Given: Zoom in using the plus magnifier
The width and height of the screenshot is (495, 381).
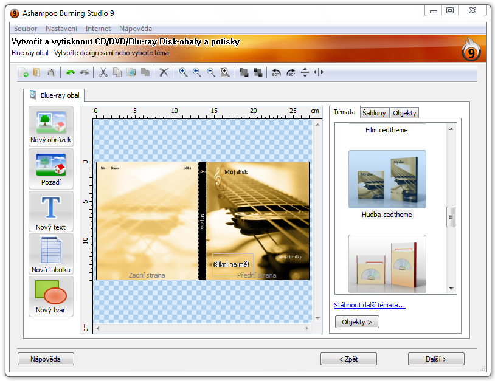Looking at the screenshot, I should (197, 72).
